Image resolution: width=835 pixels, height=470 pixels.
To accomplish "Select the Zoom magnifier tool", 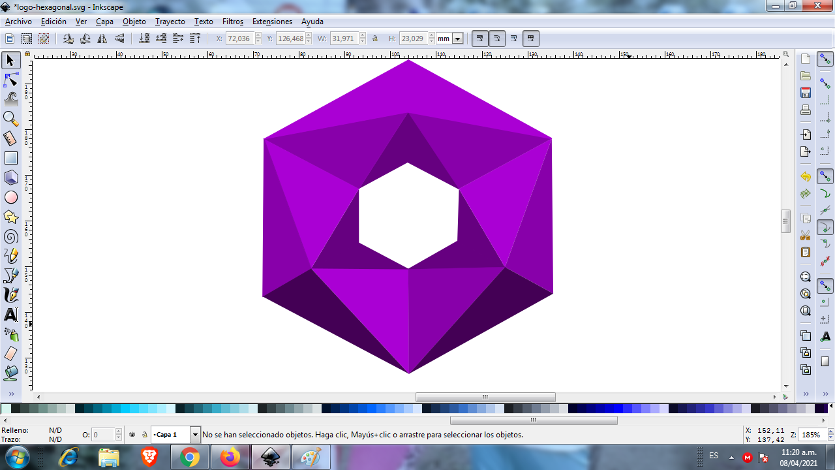I will pos(10,119).
